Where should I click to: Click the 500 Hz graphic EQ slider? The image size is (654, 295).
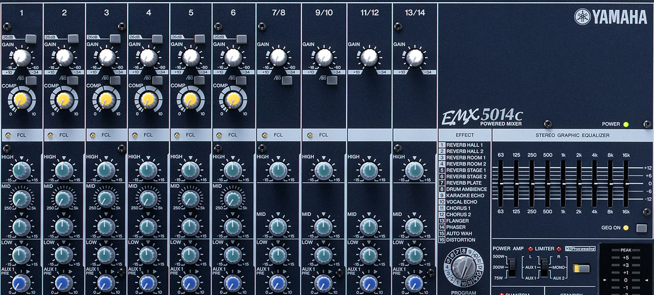point(548,184)
